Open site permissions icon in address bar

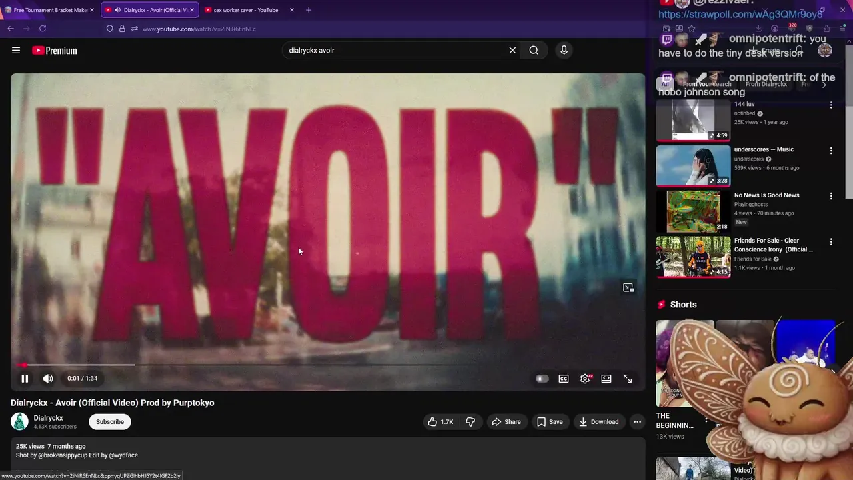pyautogui.click(x=135, y=29)
